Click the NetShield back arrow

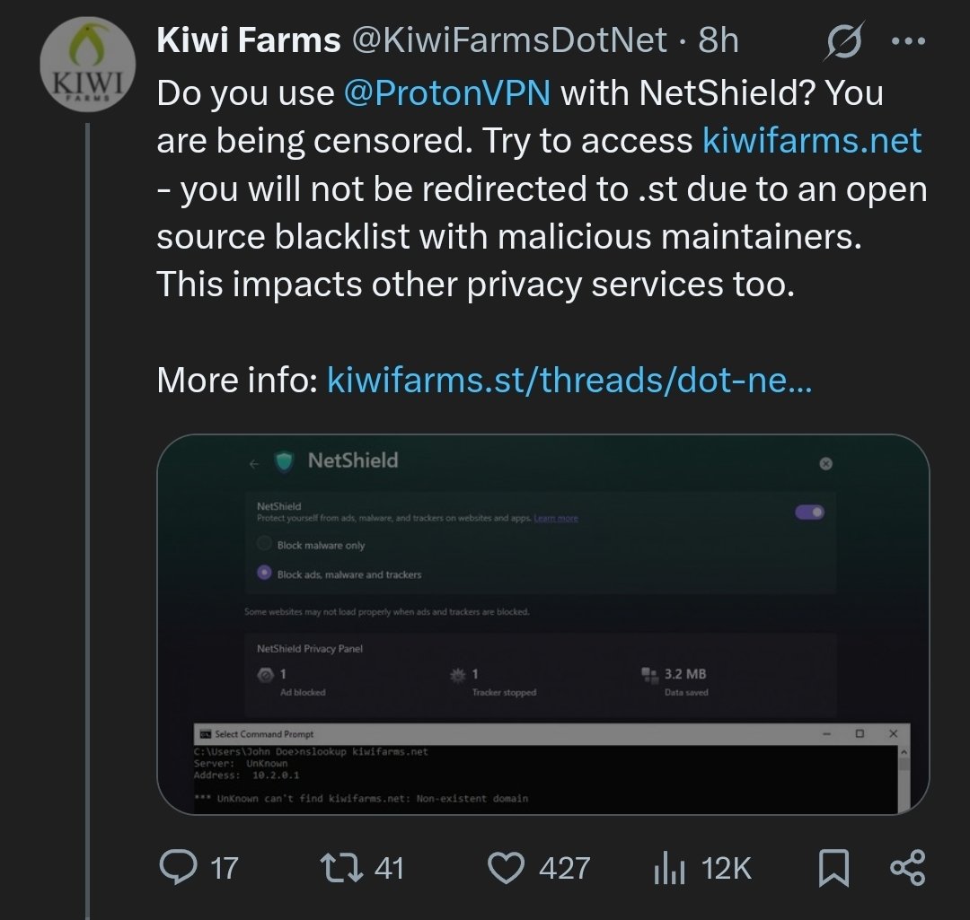[254, 463]
